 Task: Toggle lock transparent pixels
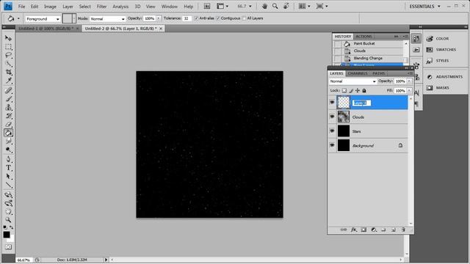click(344, 90)
